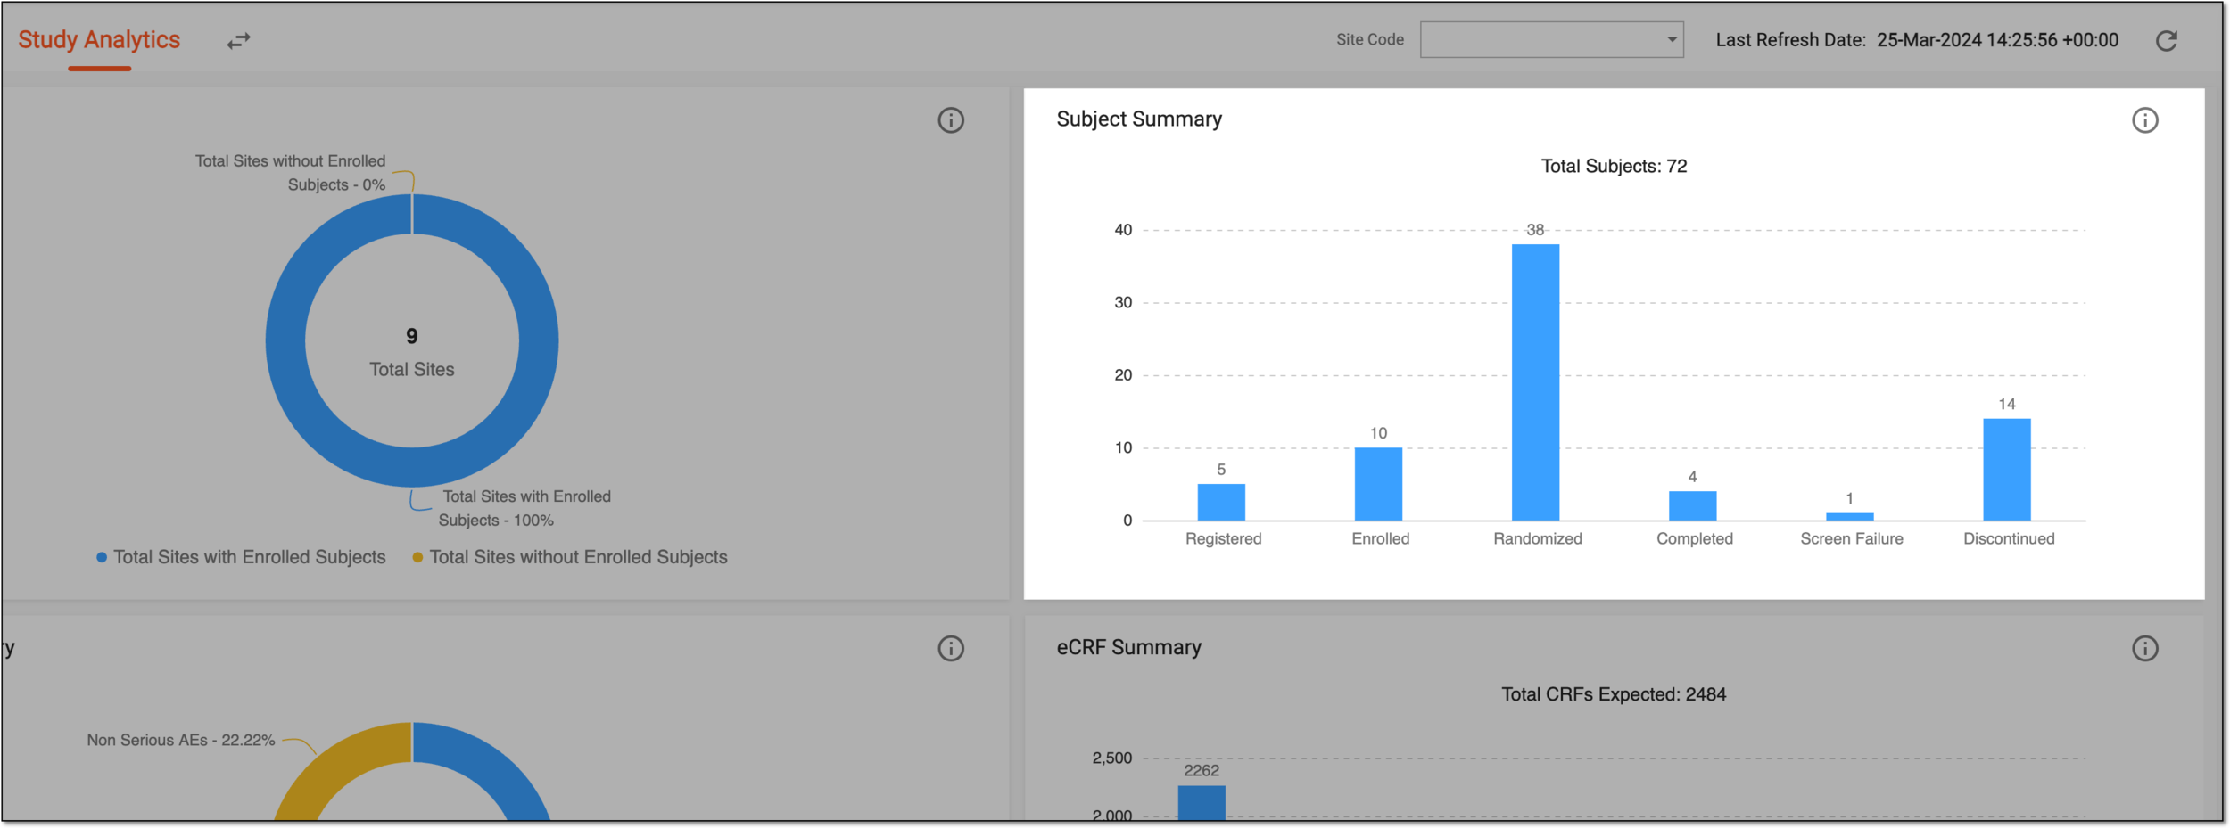Open info icon on eCRF Summary panel
The image size is (2230, 828).
tap(2145, 649)
